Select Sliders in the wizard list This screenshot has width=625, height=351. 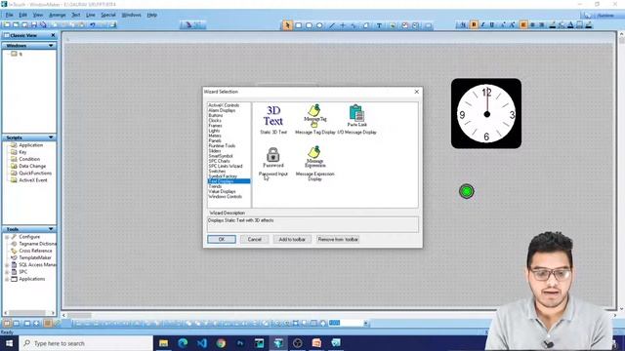215,151
